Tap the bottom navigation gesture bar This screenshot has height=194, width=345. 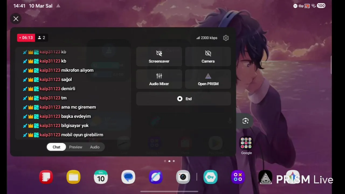click(169, 192)
